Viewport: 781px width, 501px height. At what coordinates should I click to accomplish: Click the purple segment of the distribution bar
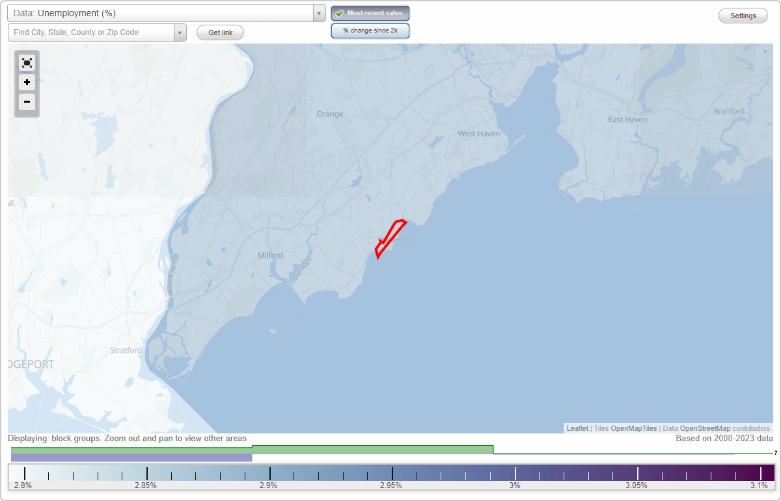pos(130,457)
